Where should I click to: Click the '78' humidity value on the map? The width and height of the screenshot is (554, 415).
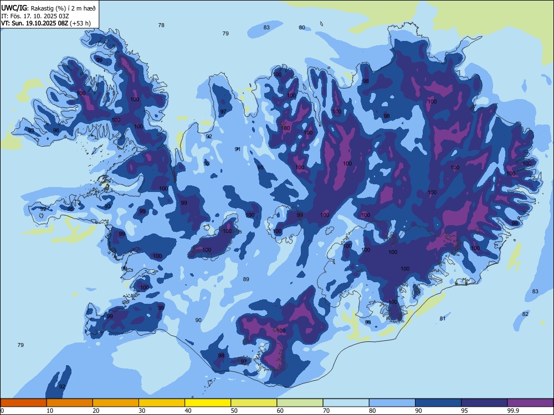(161, 25)
